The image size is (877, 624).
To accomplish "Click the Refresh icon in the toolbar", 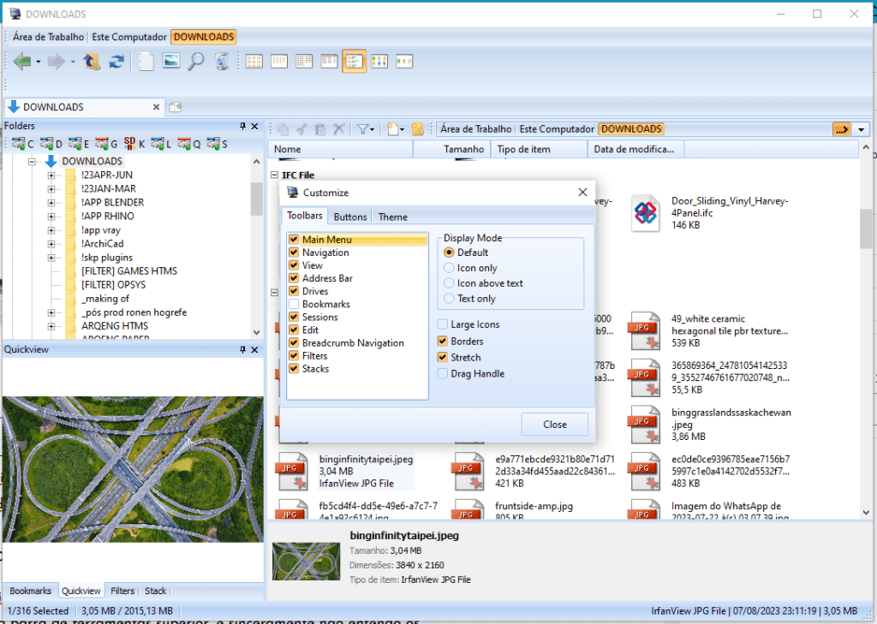I will pyautogui.click(x=116, y=61).
